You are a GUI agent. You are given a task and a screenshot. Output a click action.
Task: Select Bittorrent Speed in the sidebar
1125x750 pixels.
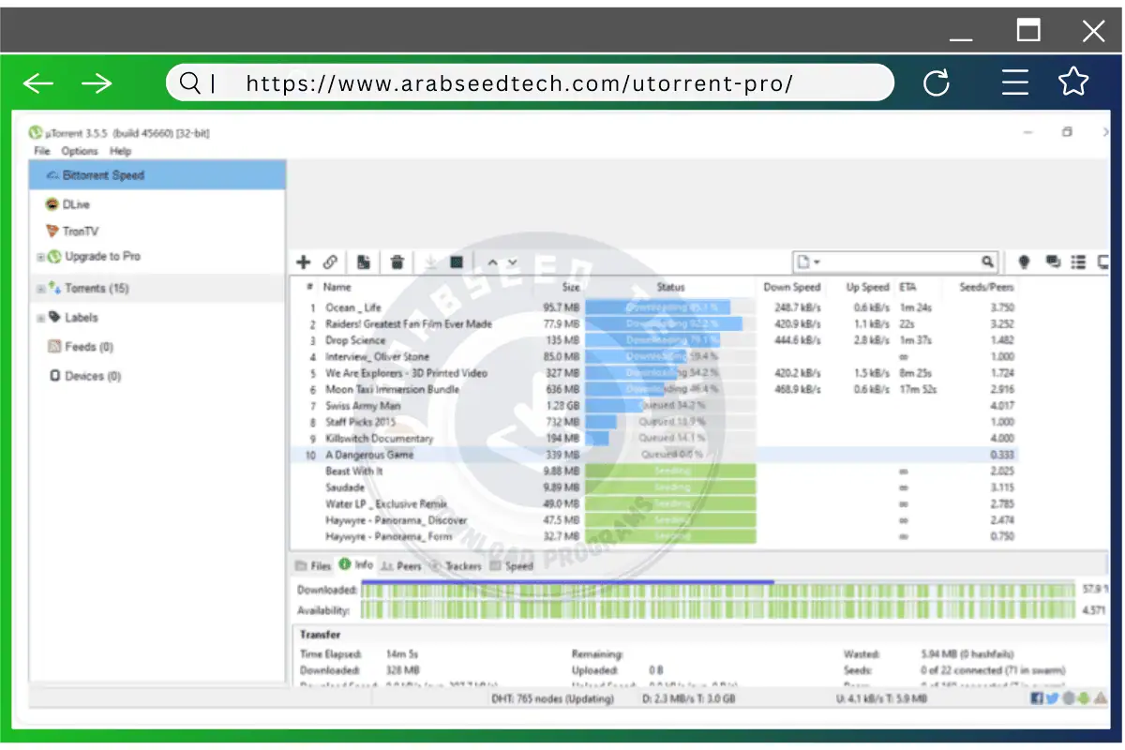tap(103, 175)
